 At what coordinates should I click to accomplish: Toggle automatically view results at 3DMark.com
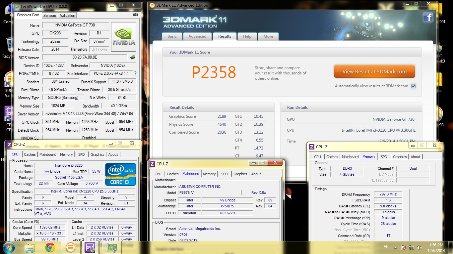[x=413, y=86]
